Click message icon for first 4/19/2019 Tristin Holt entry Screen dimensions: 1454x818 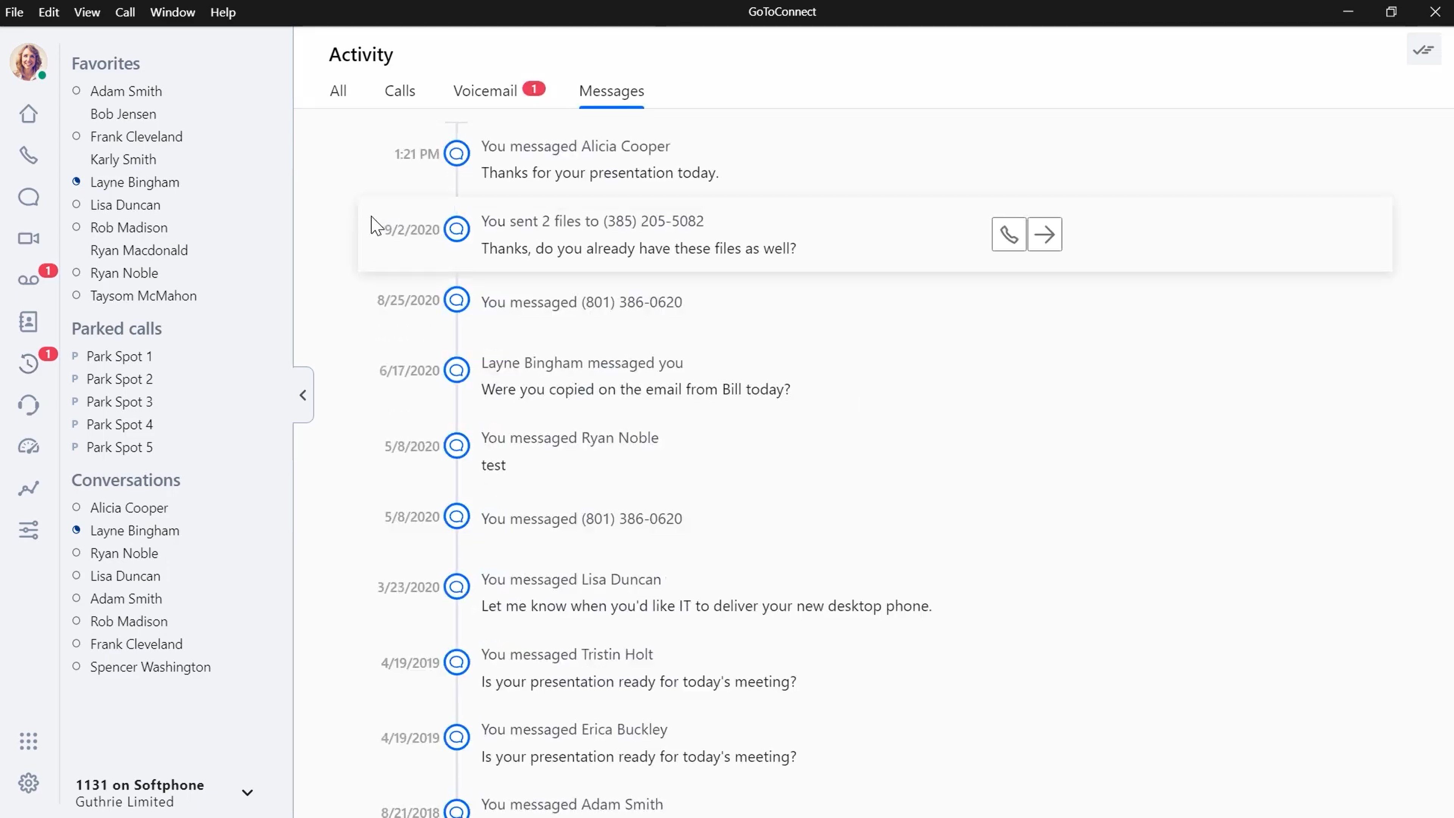(x=457, y=662)
